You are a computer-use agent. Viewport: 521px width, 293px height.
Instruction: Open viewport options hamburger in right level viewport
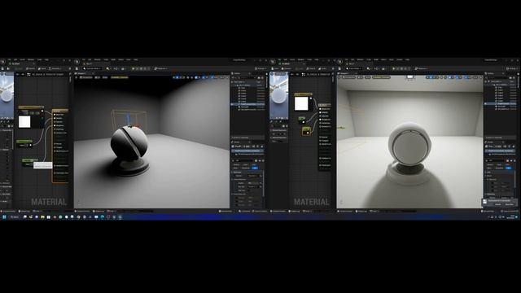[339, 77]
